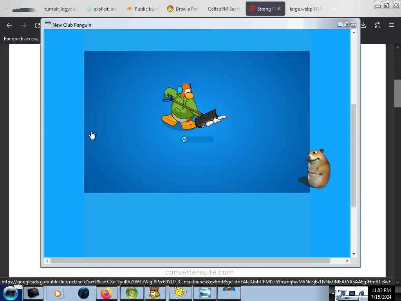Screen dimensions: 401x301
Task: Close the Strong tab with its X
Action: point(279,9)
